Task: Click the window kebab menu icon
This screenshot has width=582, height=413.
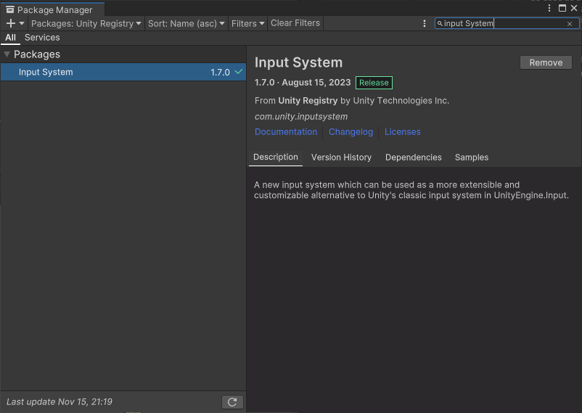Action: [x=549, y=8]
